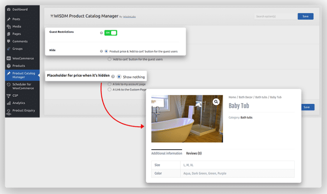Viewport: 327px width, 194px height.
Task: Open Product Catalog Manager menu item
Action: (x=22, y=75)
